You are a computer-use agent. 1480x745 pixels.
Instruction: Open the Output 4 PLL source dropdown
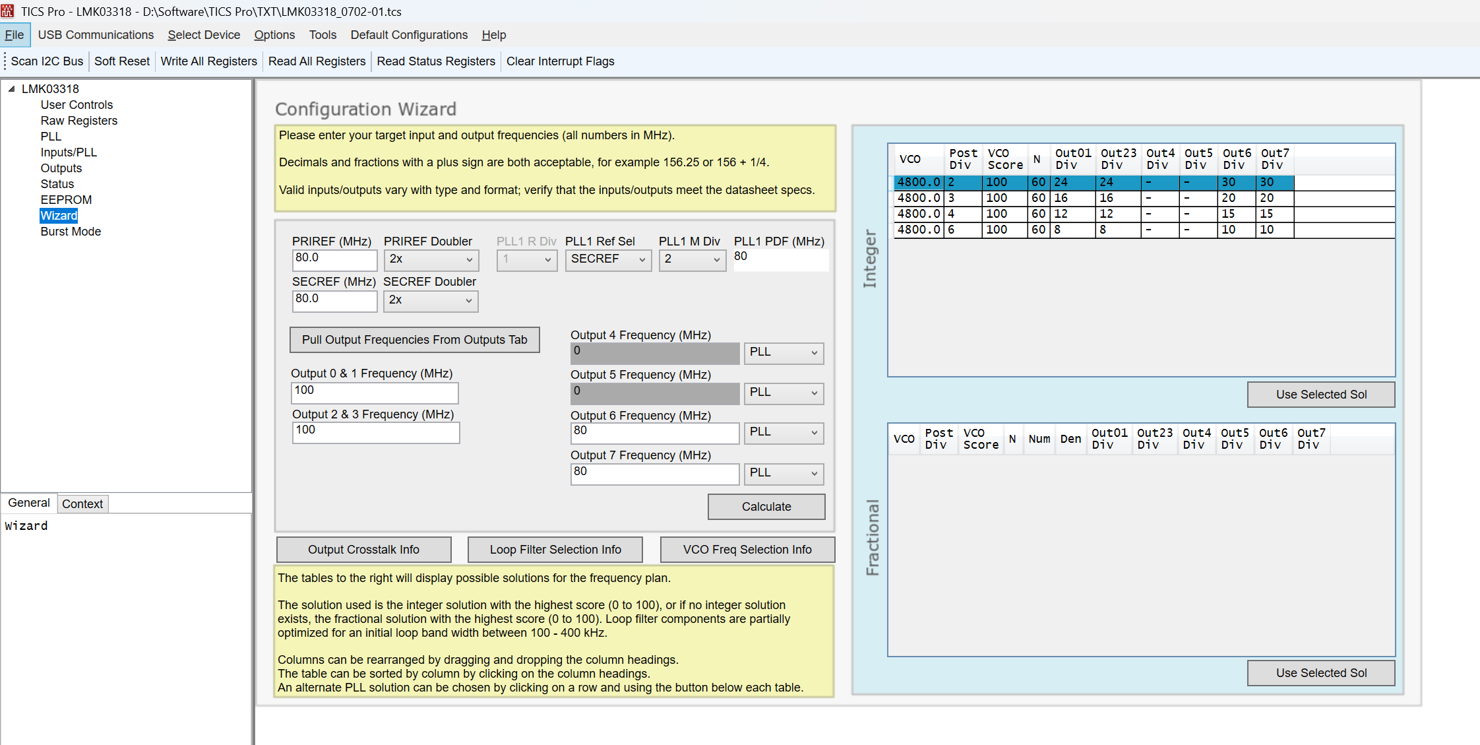point(784,353)
